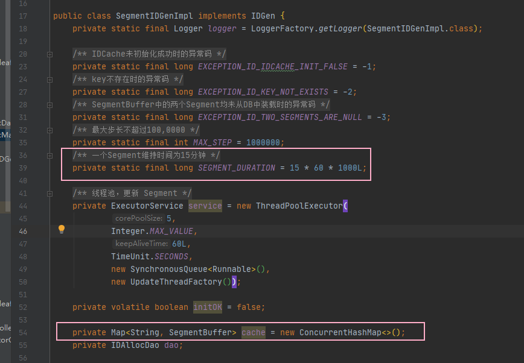Screen dimensions: 524x363
Task: Click the yellow intention light bulb icon
Action: point(61,229)
